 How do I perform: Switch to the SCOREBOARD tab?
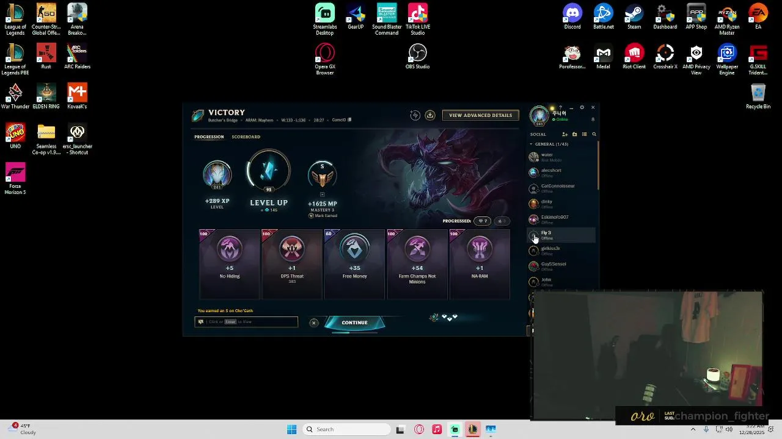click(x=246, y=137)
